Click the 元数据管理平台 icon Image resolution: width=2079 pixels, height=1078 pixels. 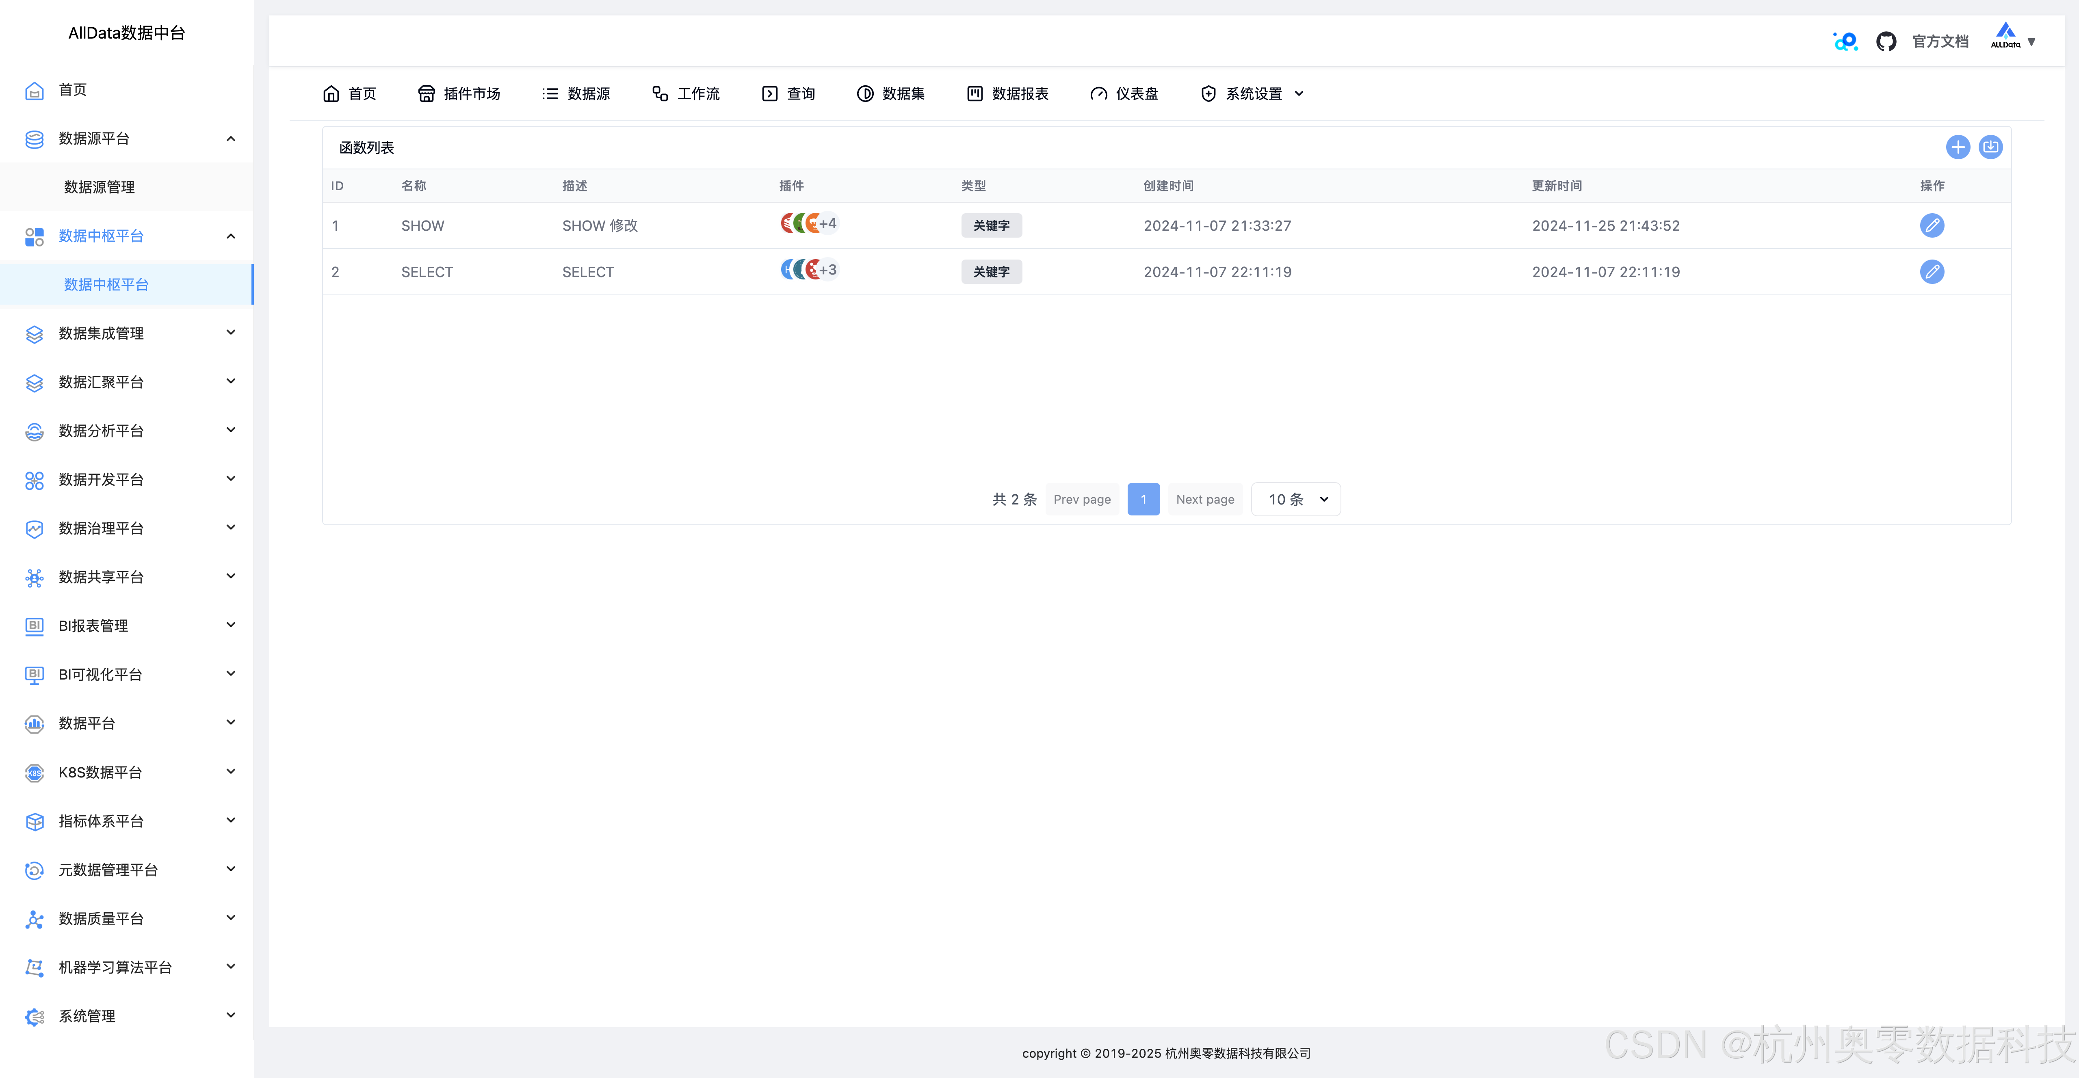click(34, 870)
